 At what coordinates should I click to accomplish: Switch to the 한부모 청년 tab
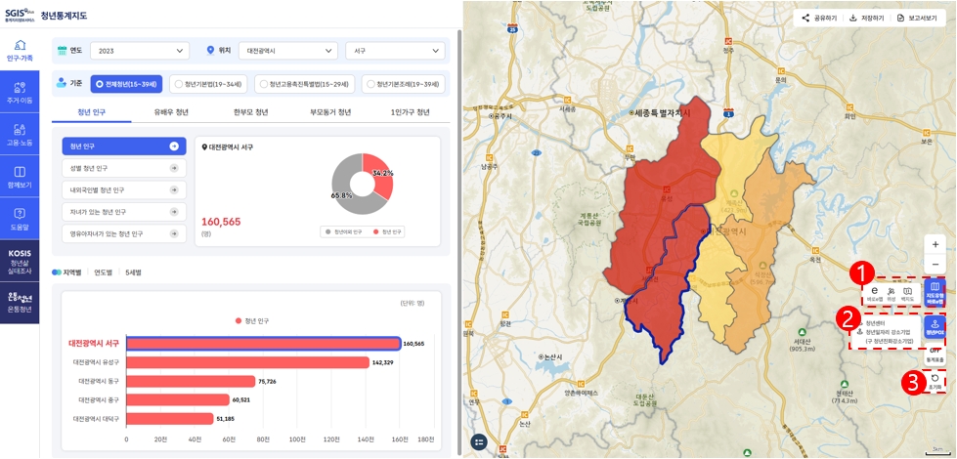250,112
